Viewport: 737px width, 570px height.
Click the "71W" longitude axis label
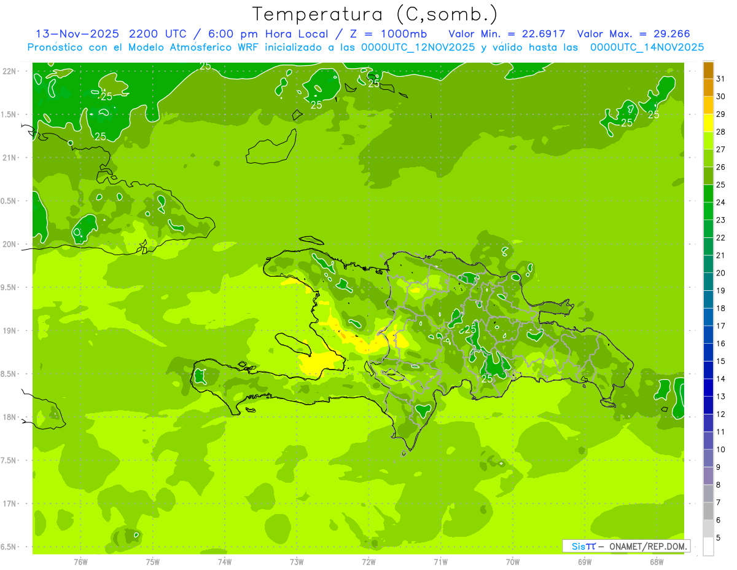pos(440,561)
